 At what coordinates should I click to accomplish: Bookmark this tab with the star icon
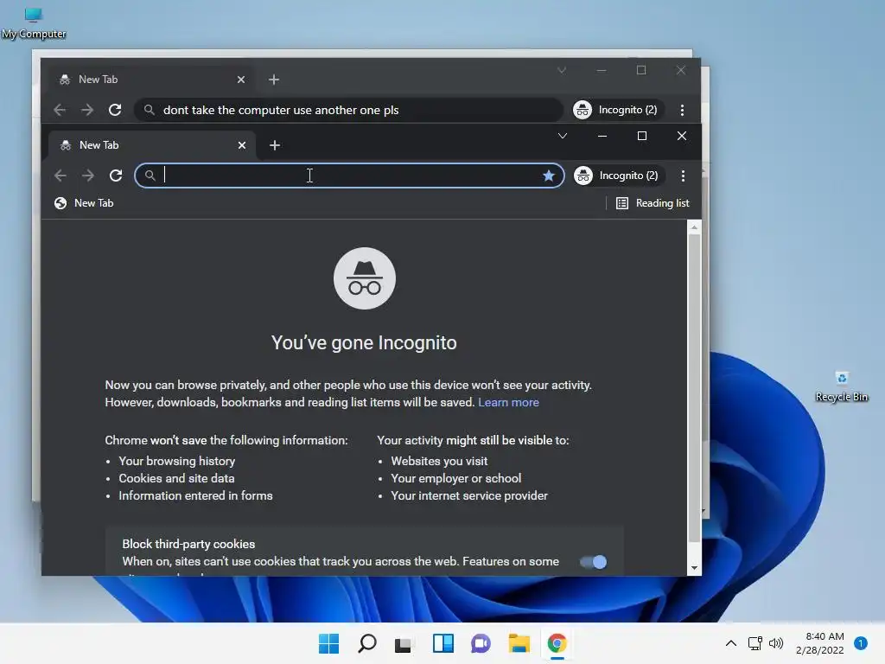pyautogui.click(x=549, y=176)
